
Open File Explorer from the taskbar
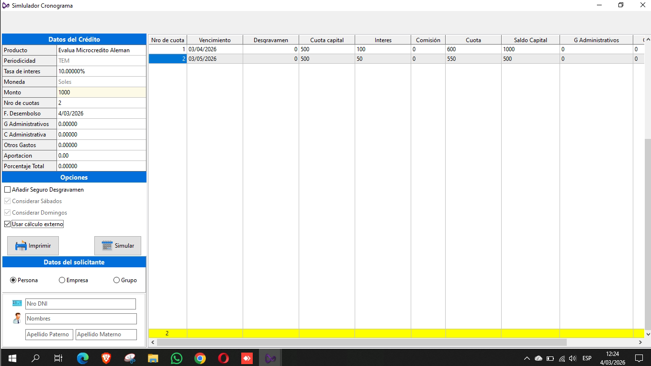pos(153,358)
